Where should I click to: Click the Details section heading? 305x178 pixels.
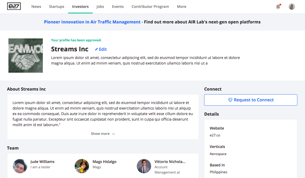[x=212, y=114]
